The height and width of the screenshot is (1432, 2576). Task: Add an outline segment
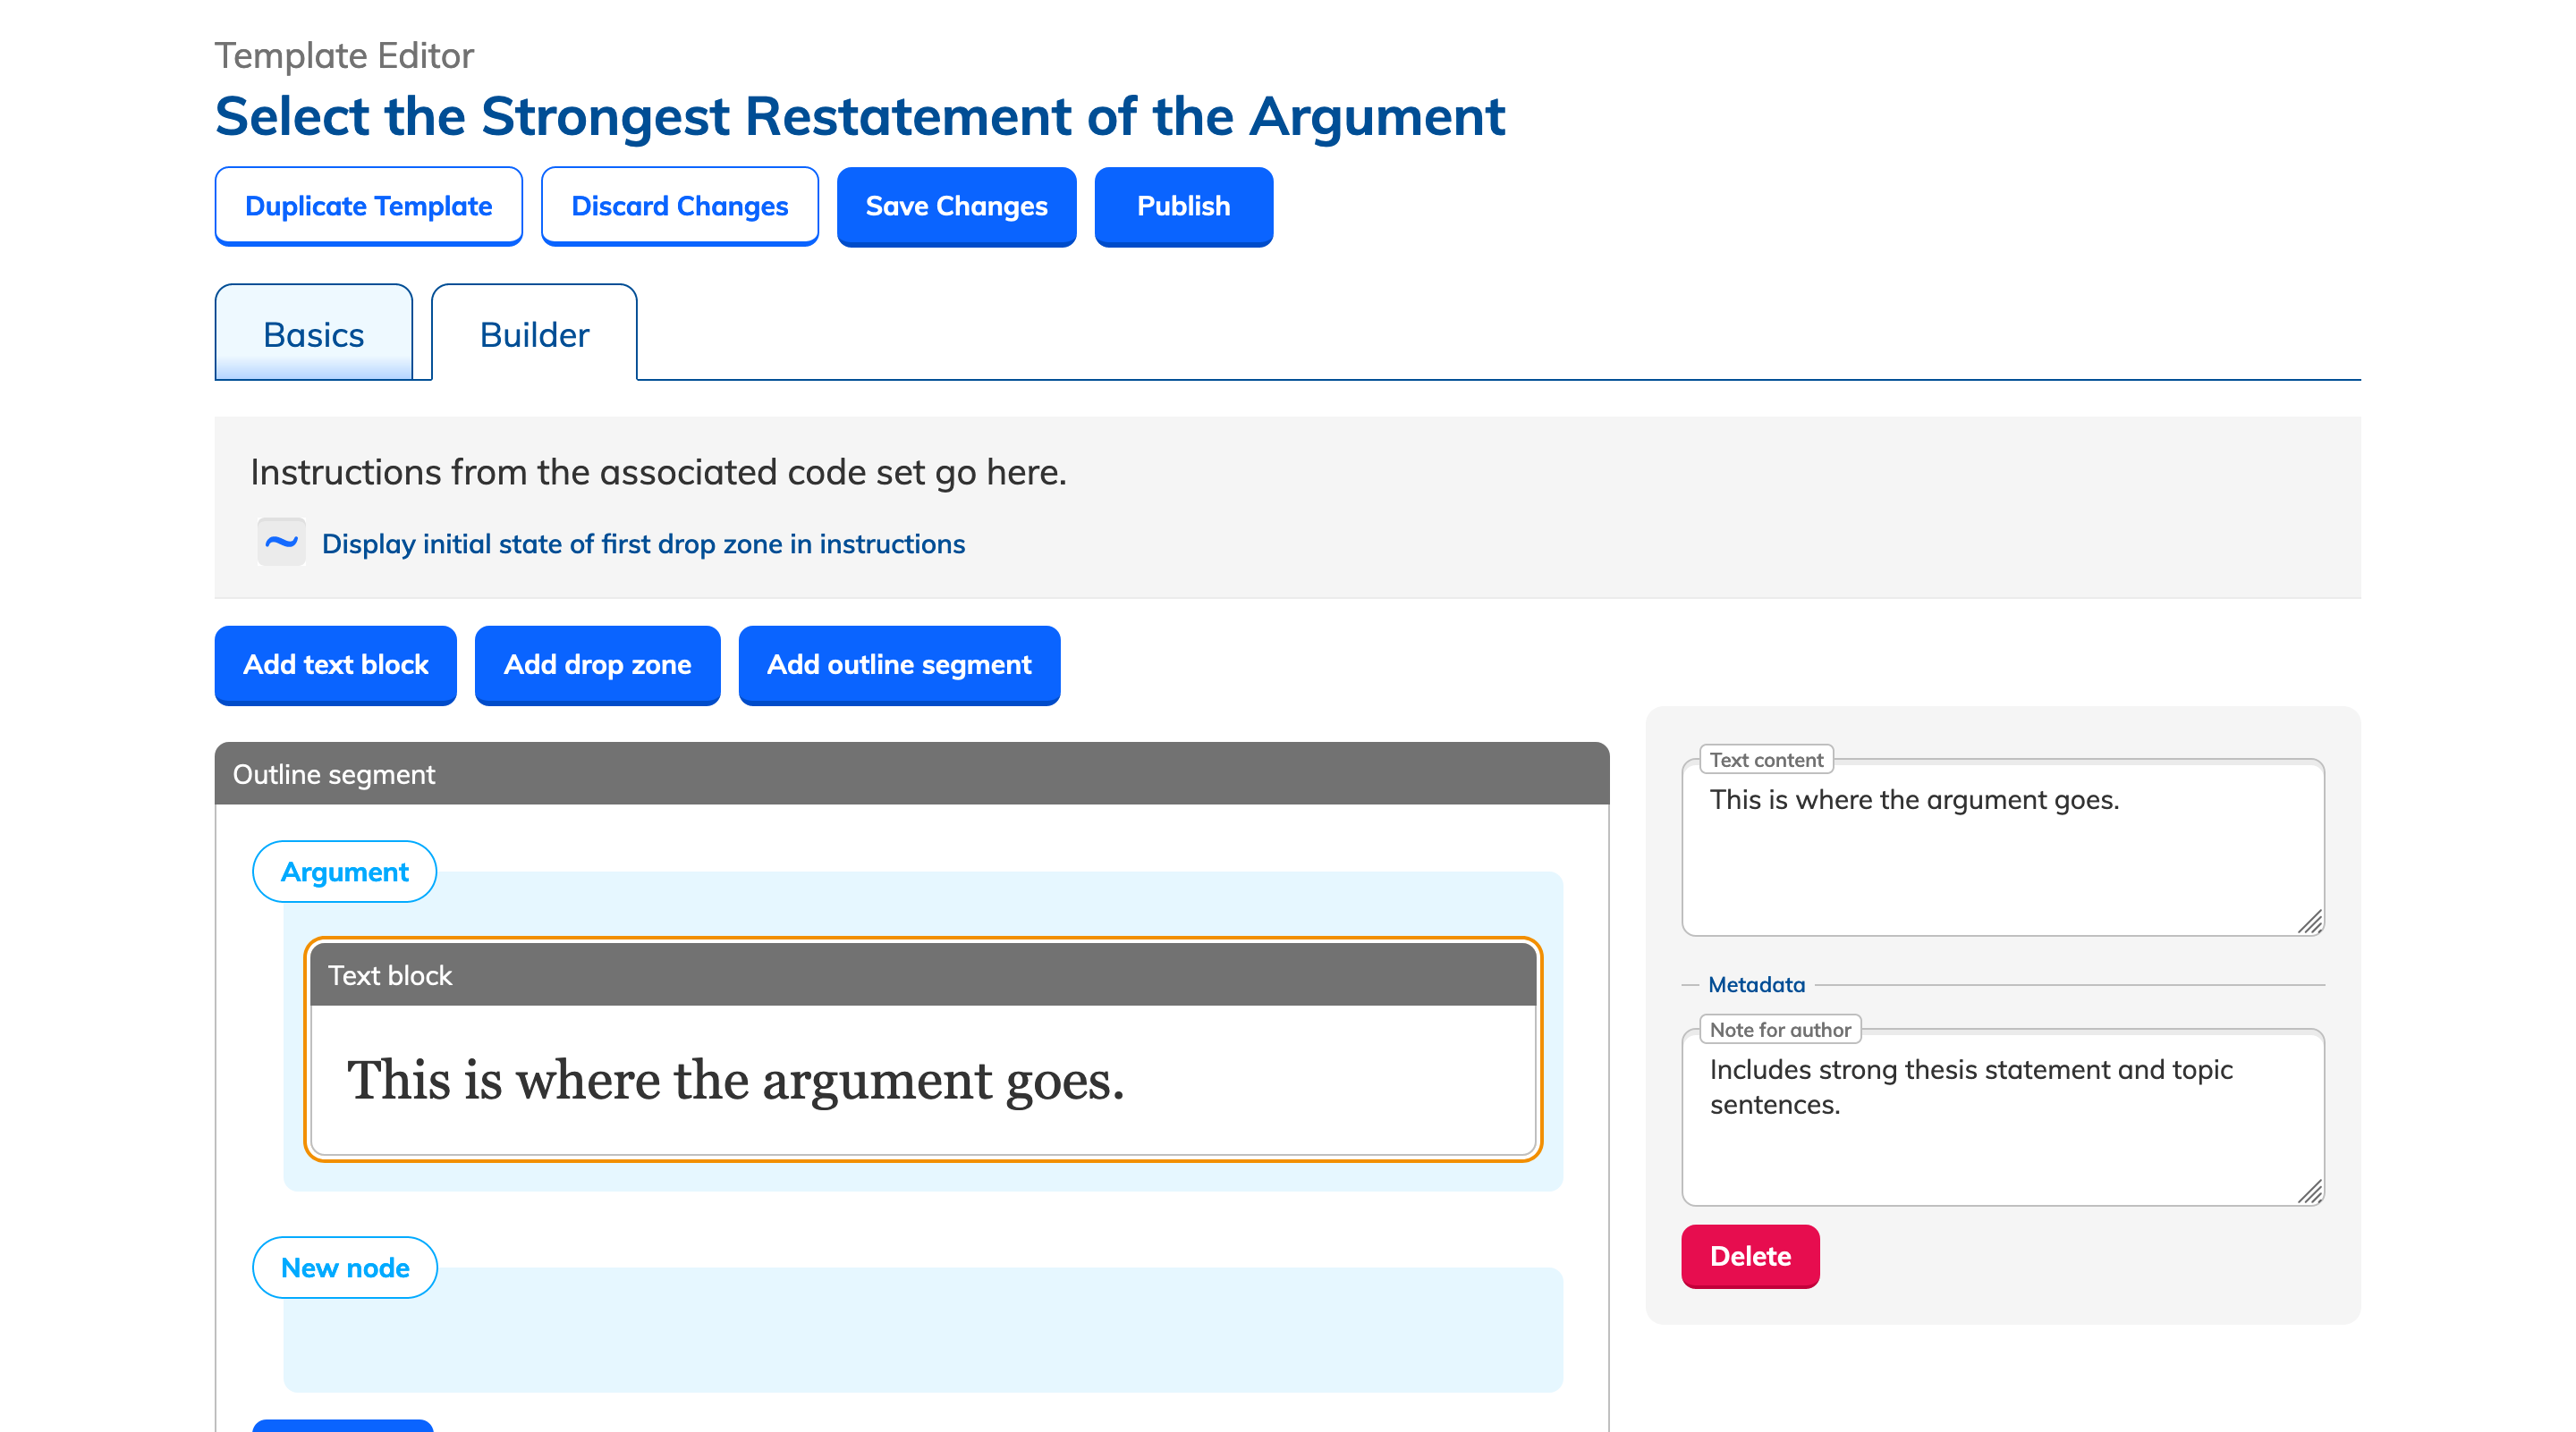coord(898,664)
